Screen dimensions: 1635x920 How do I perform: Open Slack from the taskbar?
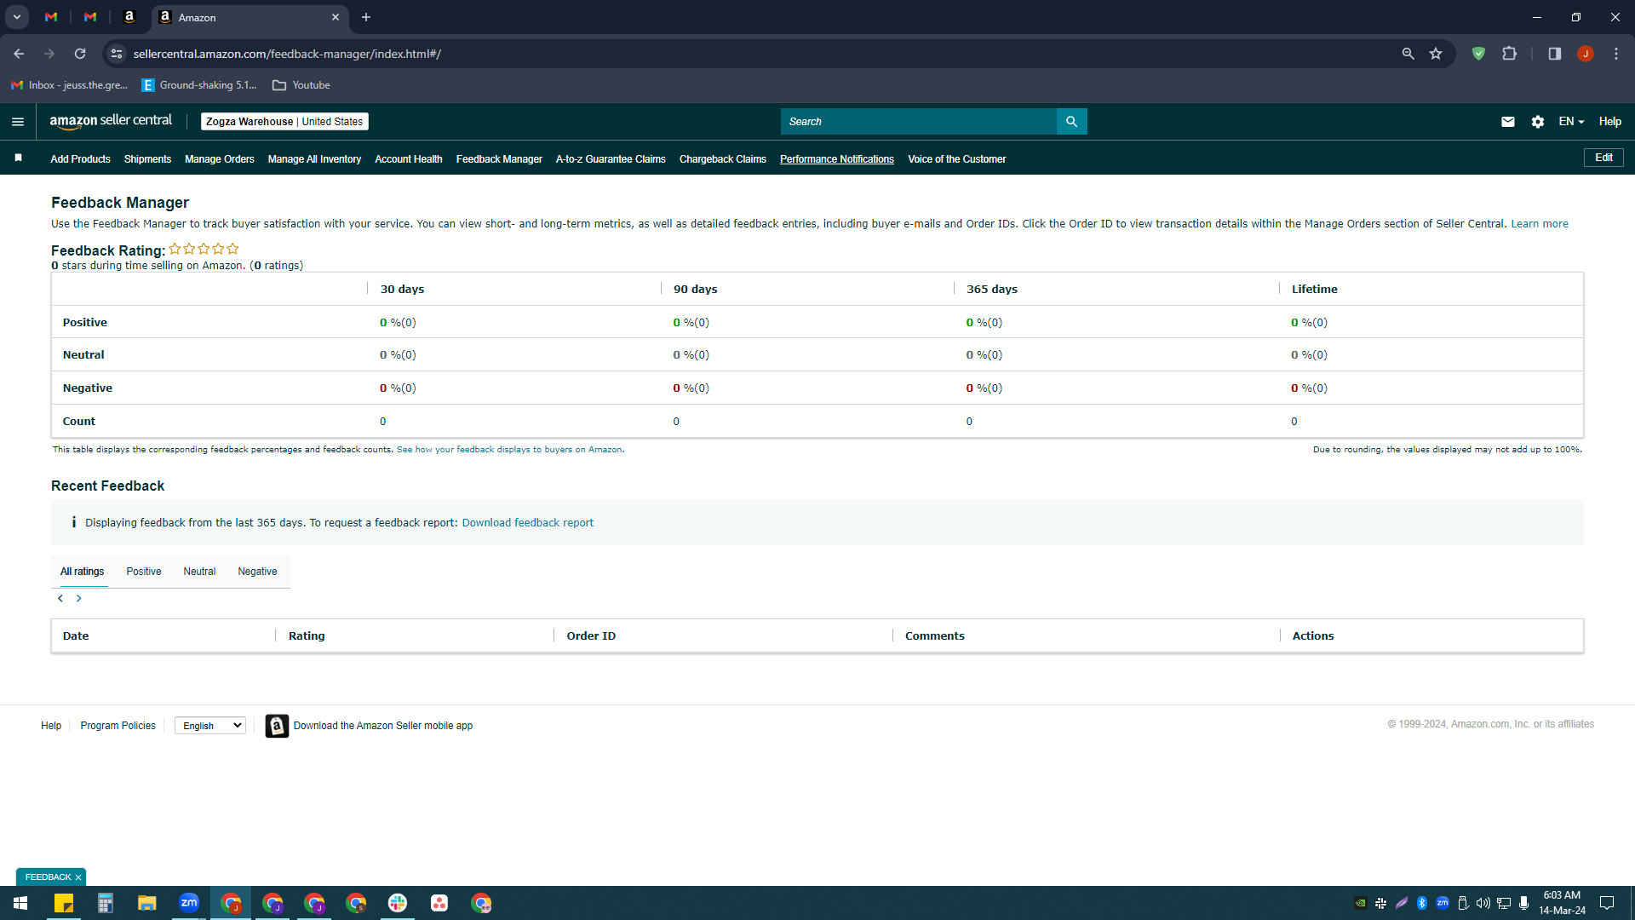pos(398,903)
